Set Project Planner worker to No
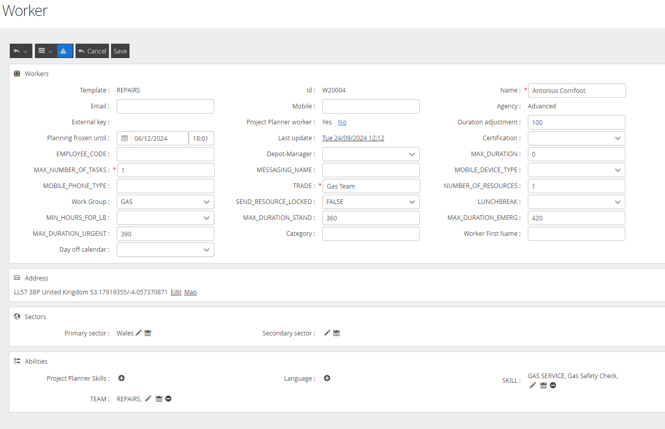Viewport: 665px width, 429px height. (x=342, y=122)
